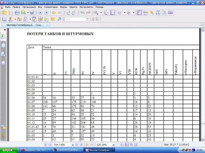Toggle continuous page layout icon in status bar
This screenshot has width=205, height=153.
click(127, 144)
